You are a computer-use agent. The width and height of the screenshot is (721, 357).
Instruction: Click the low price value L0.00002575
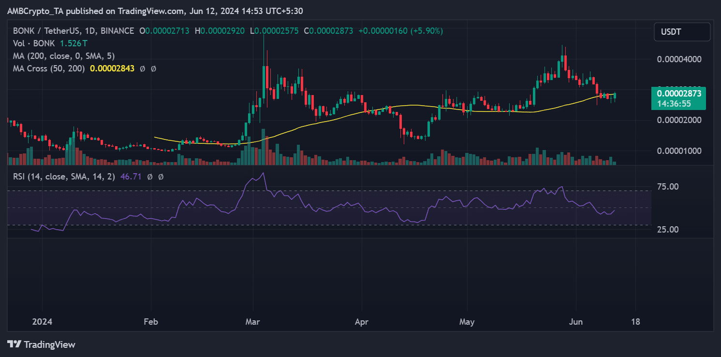click(x=274, y=31)
